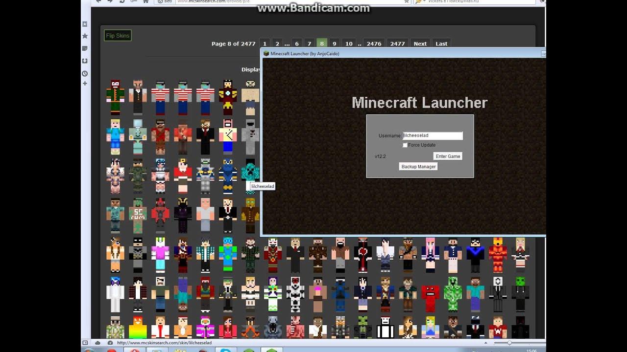Select the blue ninja skin
The width and height of the screenshot is (627, 352).
click(340, 294)
